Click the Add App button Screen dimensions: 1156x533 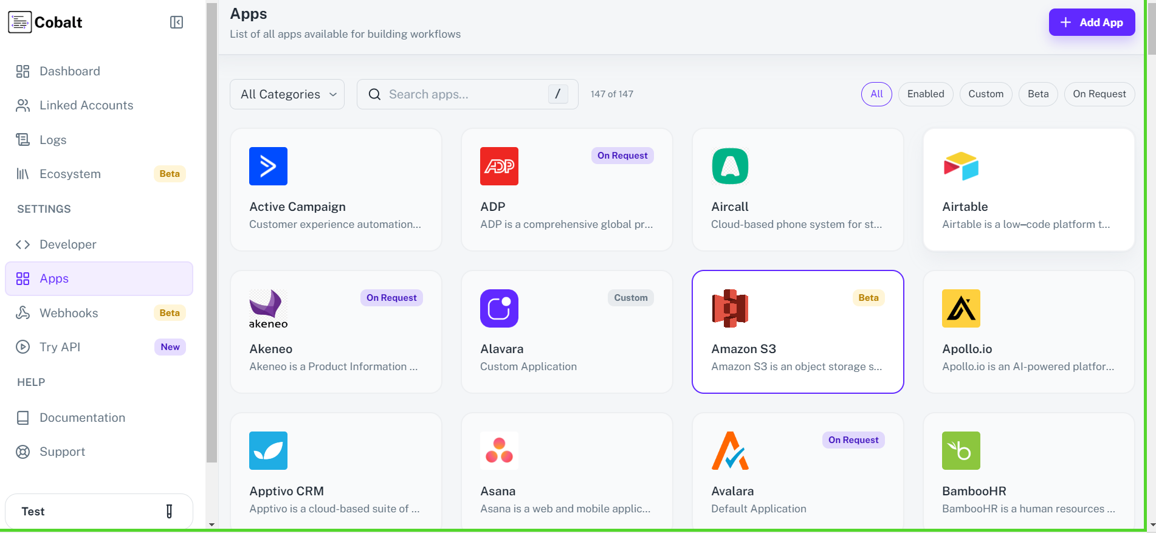pyautogui.click(x=1092, y=22)
